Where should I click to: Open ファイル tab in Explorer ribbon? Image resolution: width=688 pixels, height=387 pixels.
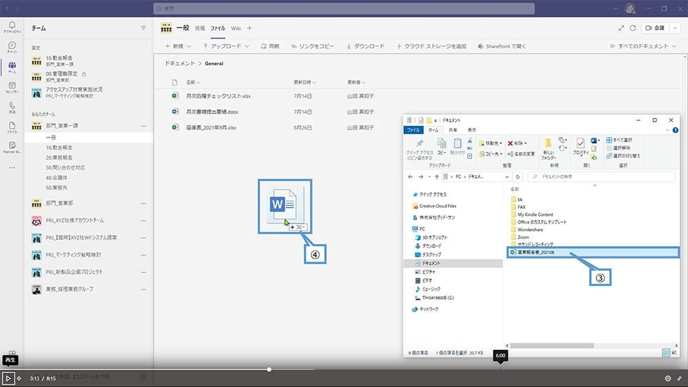(x=413, y=130)
